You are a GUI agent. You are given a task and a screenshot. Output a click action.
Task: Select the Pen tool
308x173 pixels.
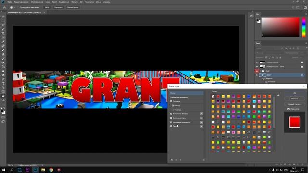tap(3, 79)
